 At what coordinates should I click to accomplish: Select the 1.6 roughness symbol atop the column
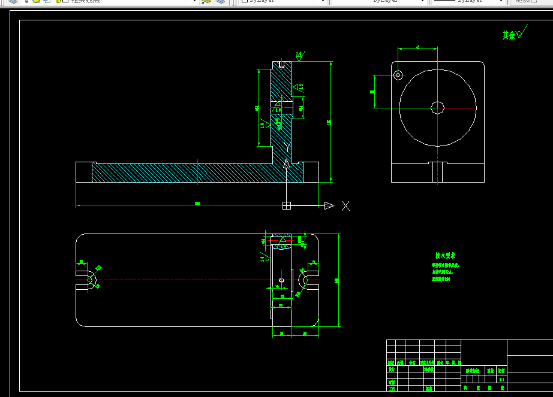tap(300, 56)
